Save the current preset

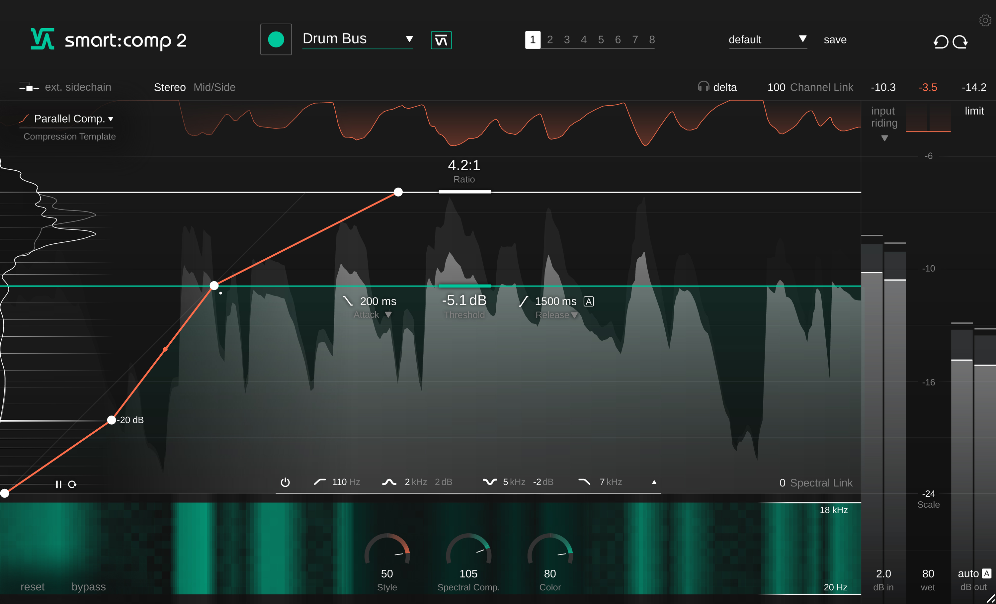[835, 39]
